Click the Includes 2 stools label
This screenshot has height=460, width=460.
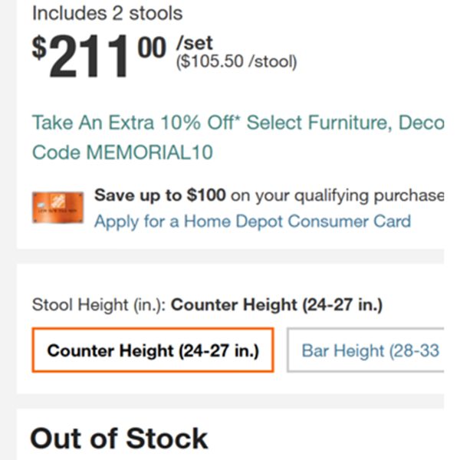tap(107, 14)
